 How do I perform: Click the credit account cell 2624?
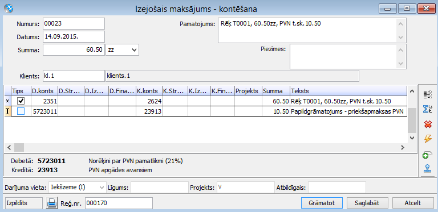pyautogui.click(x=149, y=102)
